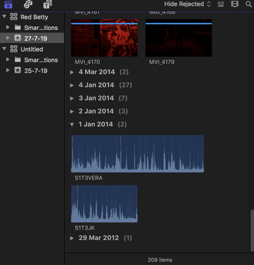
Task: Show the Titles and Generators sidebar
Action: pyautogui.click(x=48, y=4)
